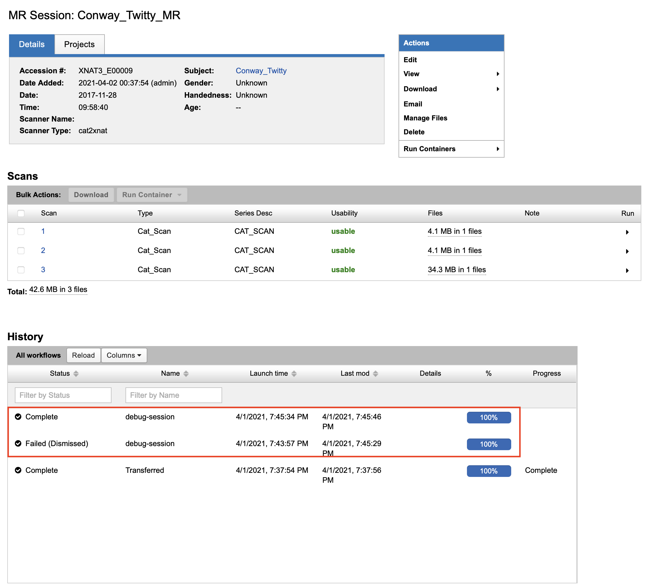Image resolution: width=655 pixels, height=588 pixels.
Task: Click check icon of Transferred workflow row
Action: coord(18,470)
